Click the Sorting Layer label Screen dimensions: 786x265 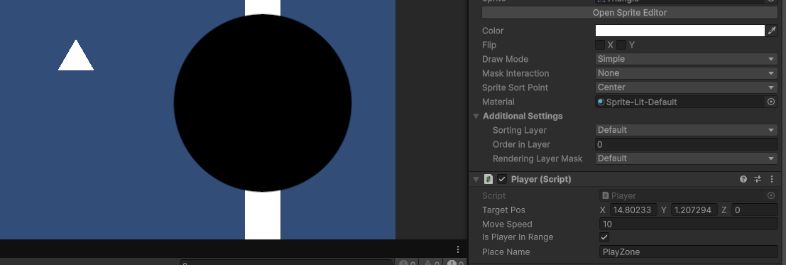(519, 130)
